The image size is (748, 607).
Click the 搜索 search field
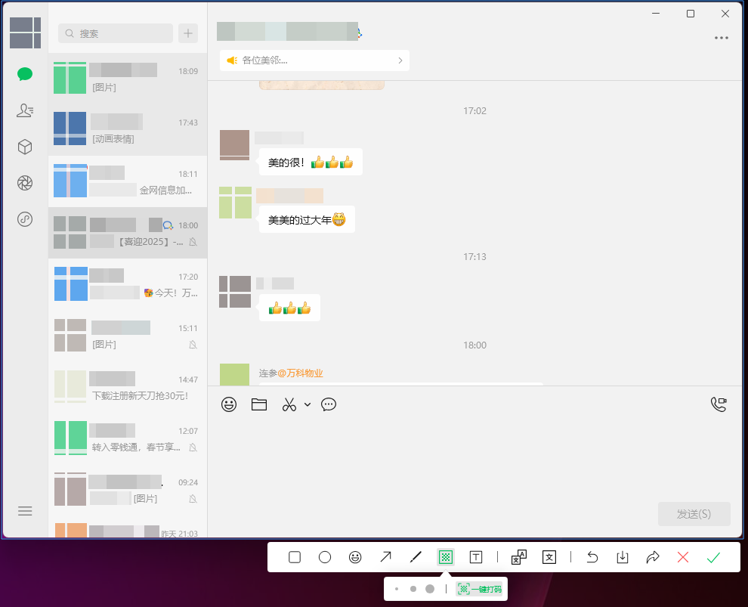[x=116, y=33]
